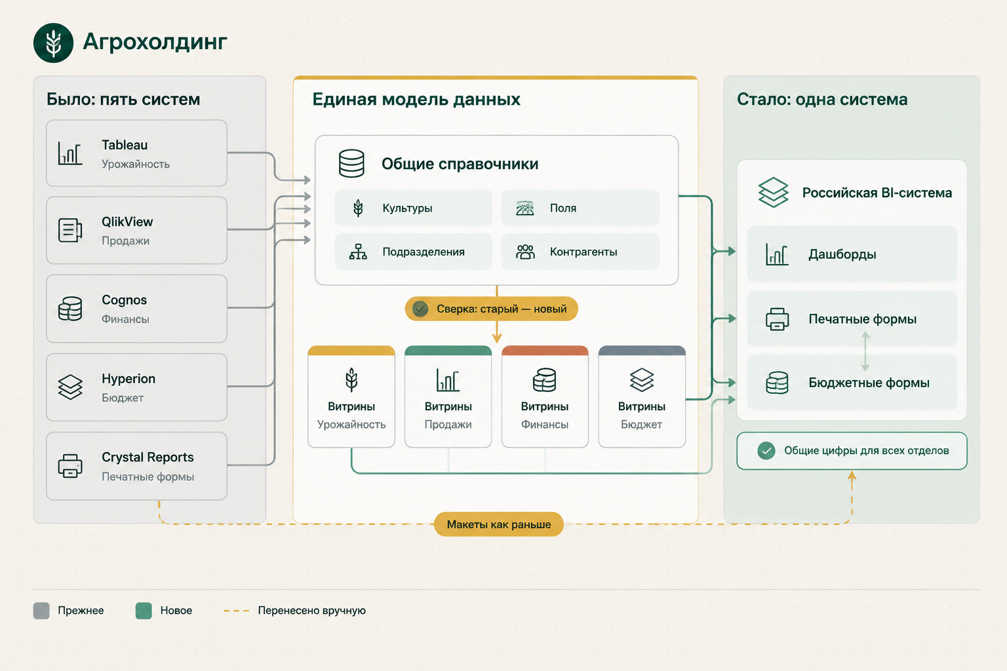Screen dimensions: 1007x671
Task: Click the Tableau label
Action: click(125, 145)
